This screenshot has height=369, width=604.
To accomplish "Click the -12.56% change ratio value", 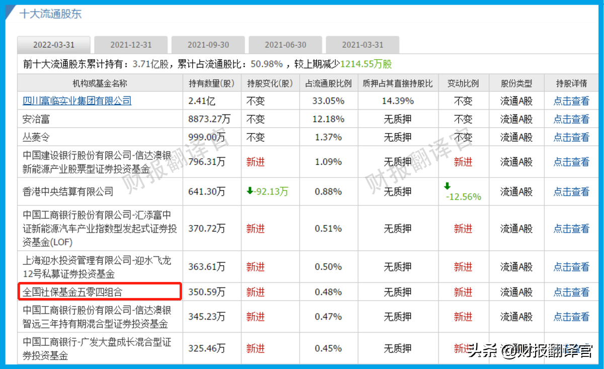I will coord(464,197).
